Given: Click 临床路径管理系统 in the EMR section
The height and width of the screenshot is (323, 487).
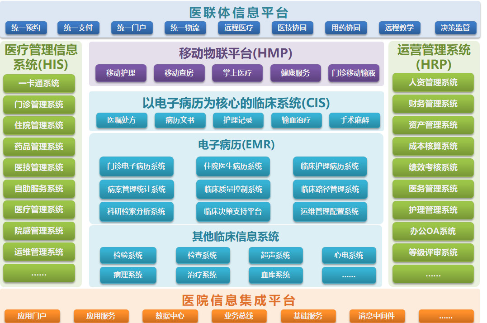Looking at the screenshot, I should click(330, 189).
